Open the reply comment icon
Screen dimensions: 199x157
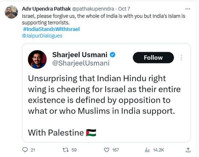(x=25, y=150)
